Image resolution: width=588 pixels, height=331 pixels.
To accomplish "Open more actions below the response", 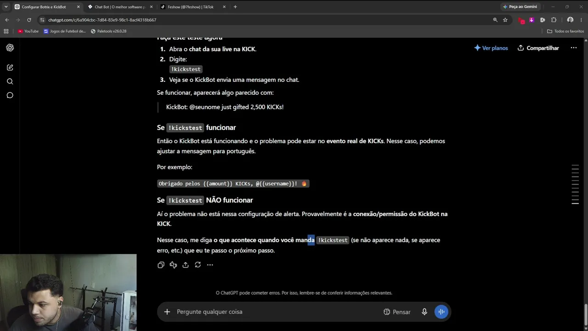I will click(210, 265).
